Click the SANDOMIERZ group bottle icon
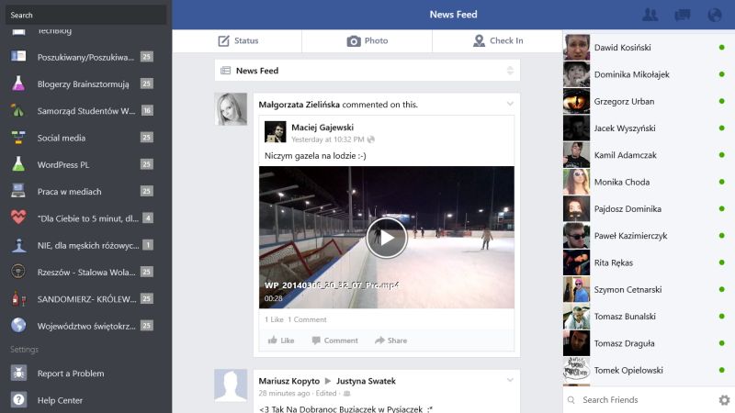Image resolution: width=735 pixels, height=413 pixels. point(18,298)
